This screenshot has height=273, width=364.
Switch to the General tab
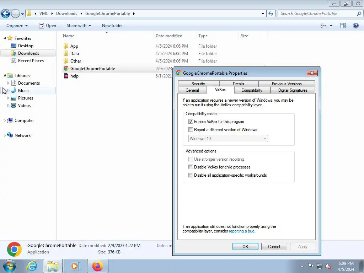coord(192,90)
